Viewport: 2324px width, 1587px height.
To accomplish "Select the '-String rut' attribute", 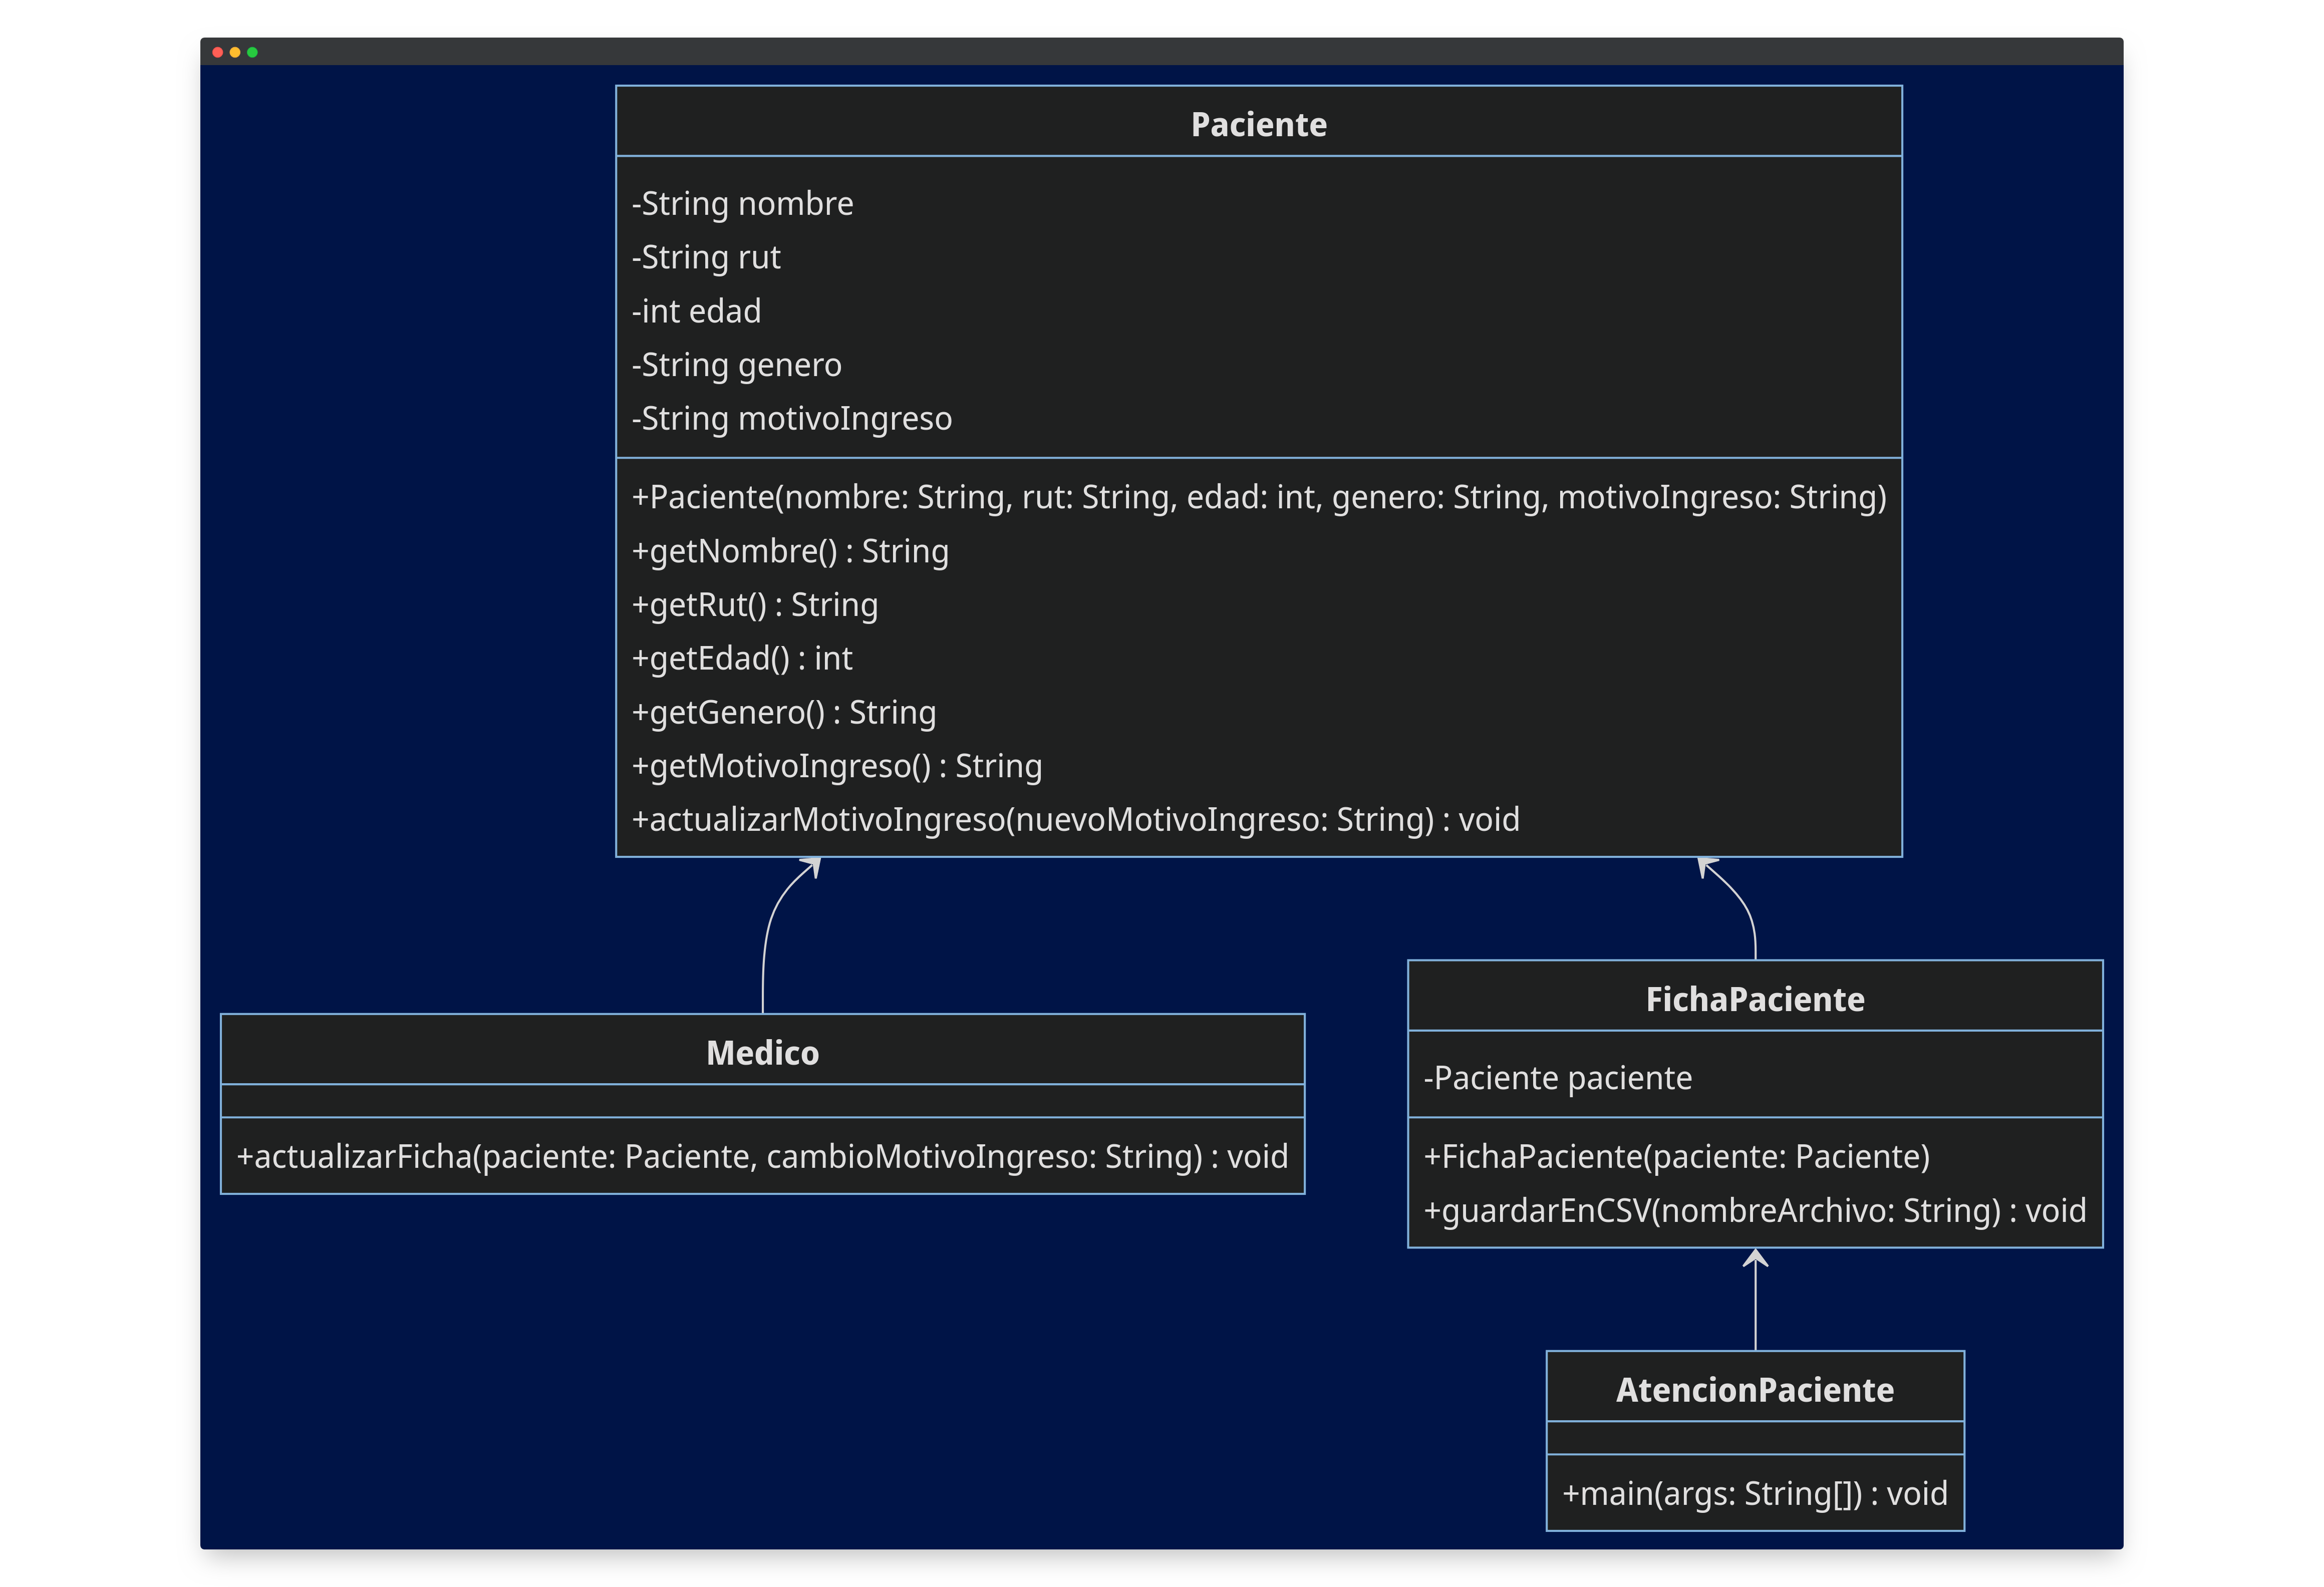I will click(x=706, y=258).
